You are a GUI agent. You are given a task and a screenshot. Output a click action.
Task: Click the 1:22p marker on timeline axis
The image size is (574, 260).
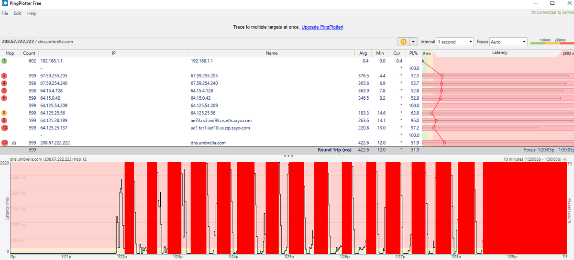(x=122, y=257)
